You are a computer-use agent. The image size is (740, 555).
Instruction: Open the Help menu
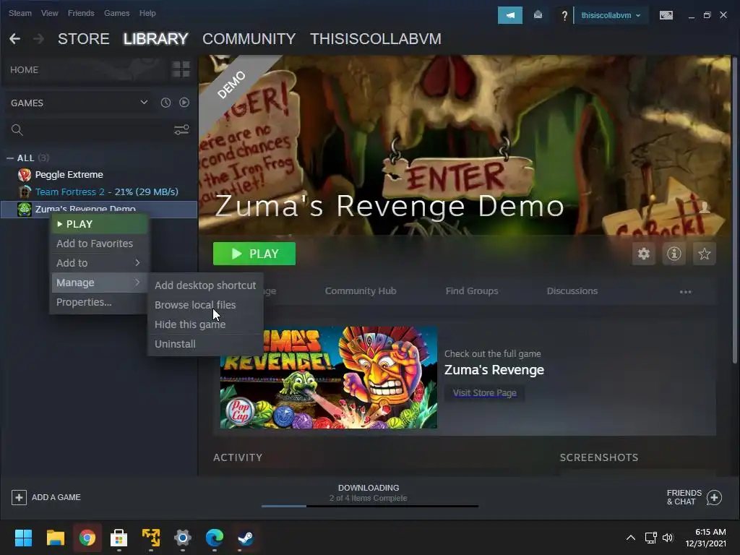(147, 13)
